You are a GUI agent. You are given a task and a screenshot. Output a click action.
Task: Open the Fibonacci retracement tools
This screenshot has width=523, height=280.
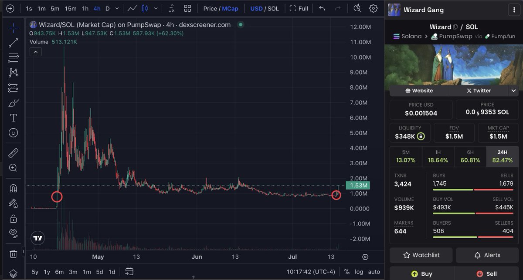(14, 57)
